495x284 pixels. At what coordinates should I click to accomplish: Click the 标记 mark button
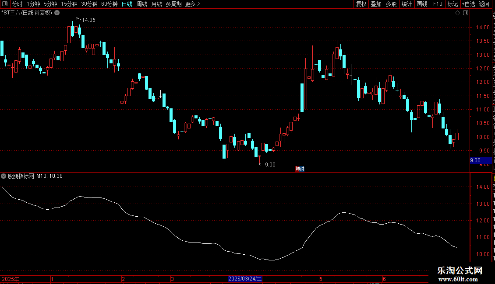(x=453, y=4)
